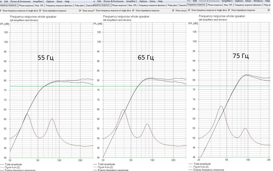Open the Windows menu in the 75 Гц window
The height and width of the screenshot is (171, 273).
pos(258,1)
